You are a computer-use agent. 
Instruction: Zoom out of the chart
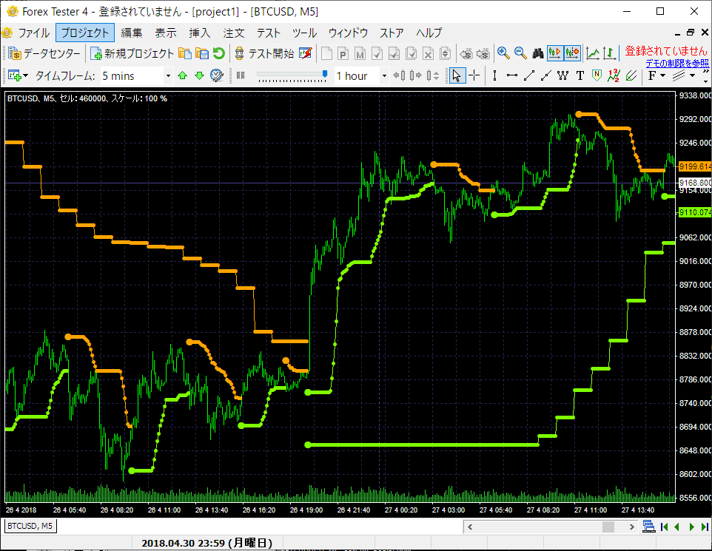520,53
